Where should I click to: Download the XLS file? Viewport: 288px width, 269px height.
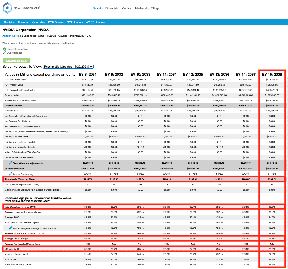[16, 61]
